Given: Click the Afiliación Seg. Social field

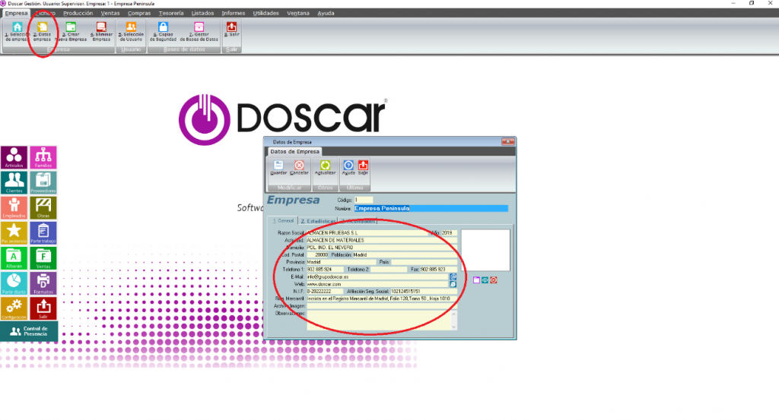Looking at the screenshot, I should click(x=424, y=292).
